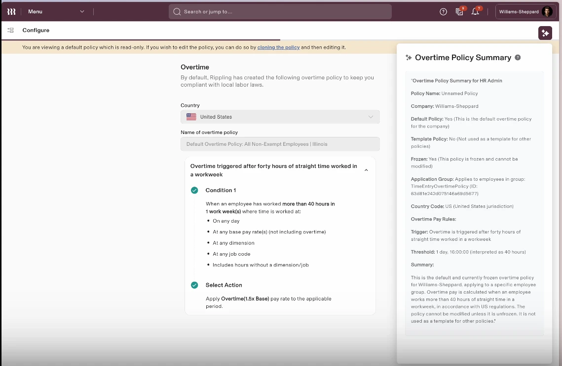
Task: Click the Condition 1 green checkmark
Action: [x=194, y=190]
